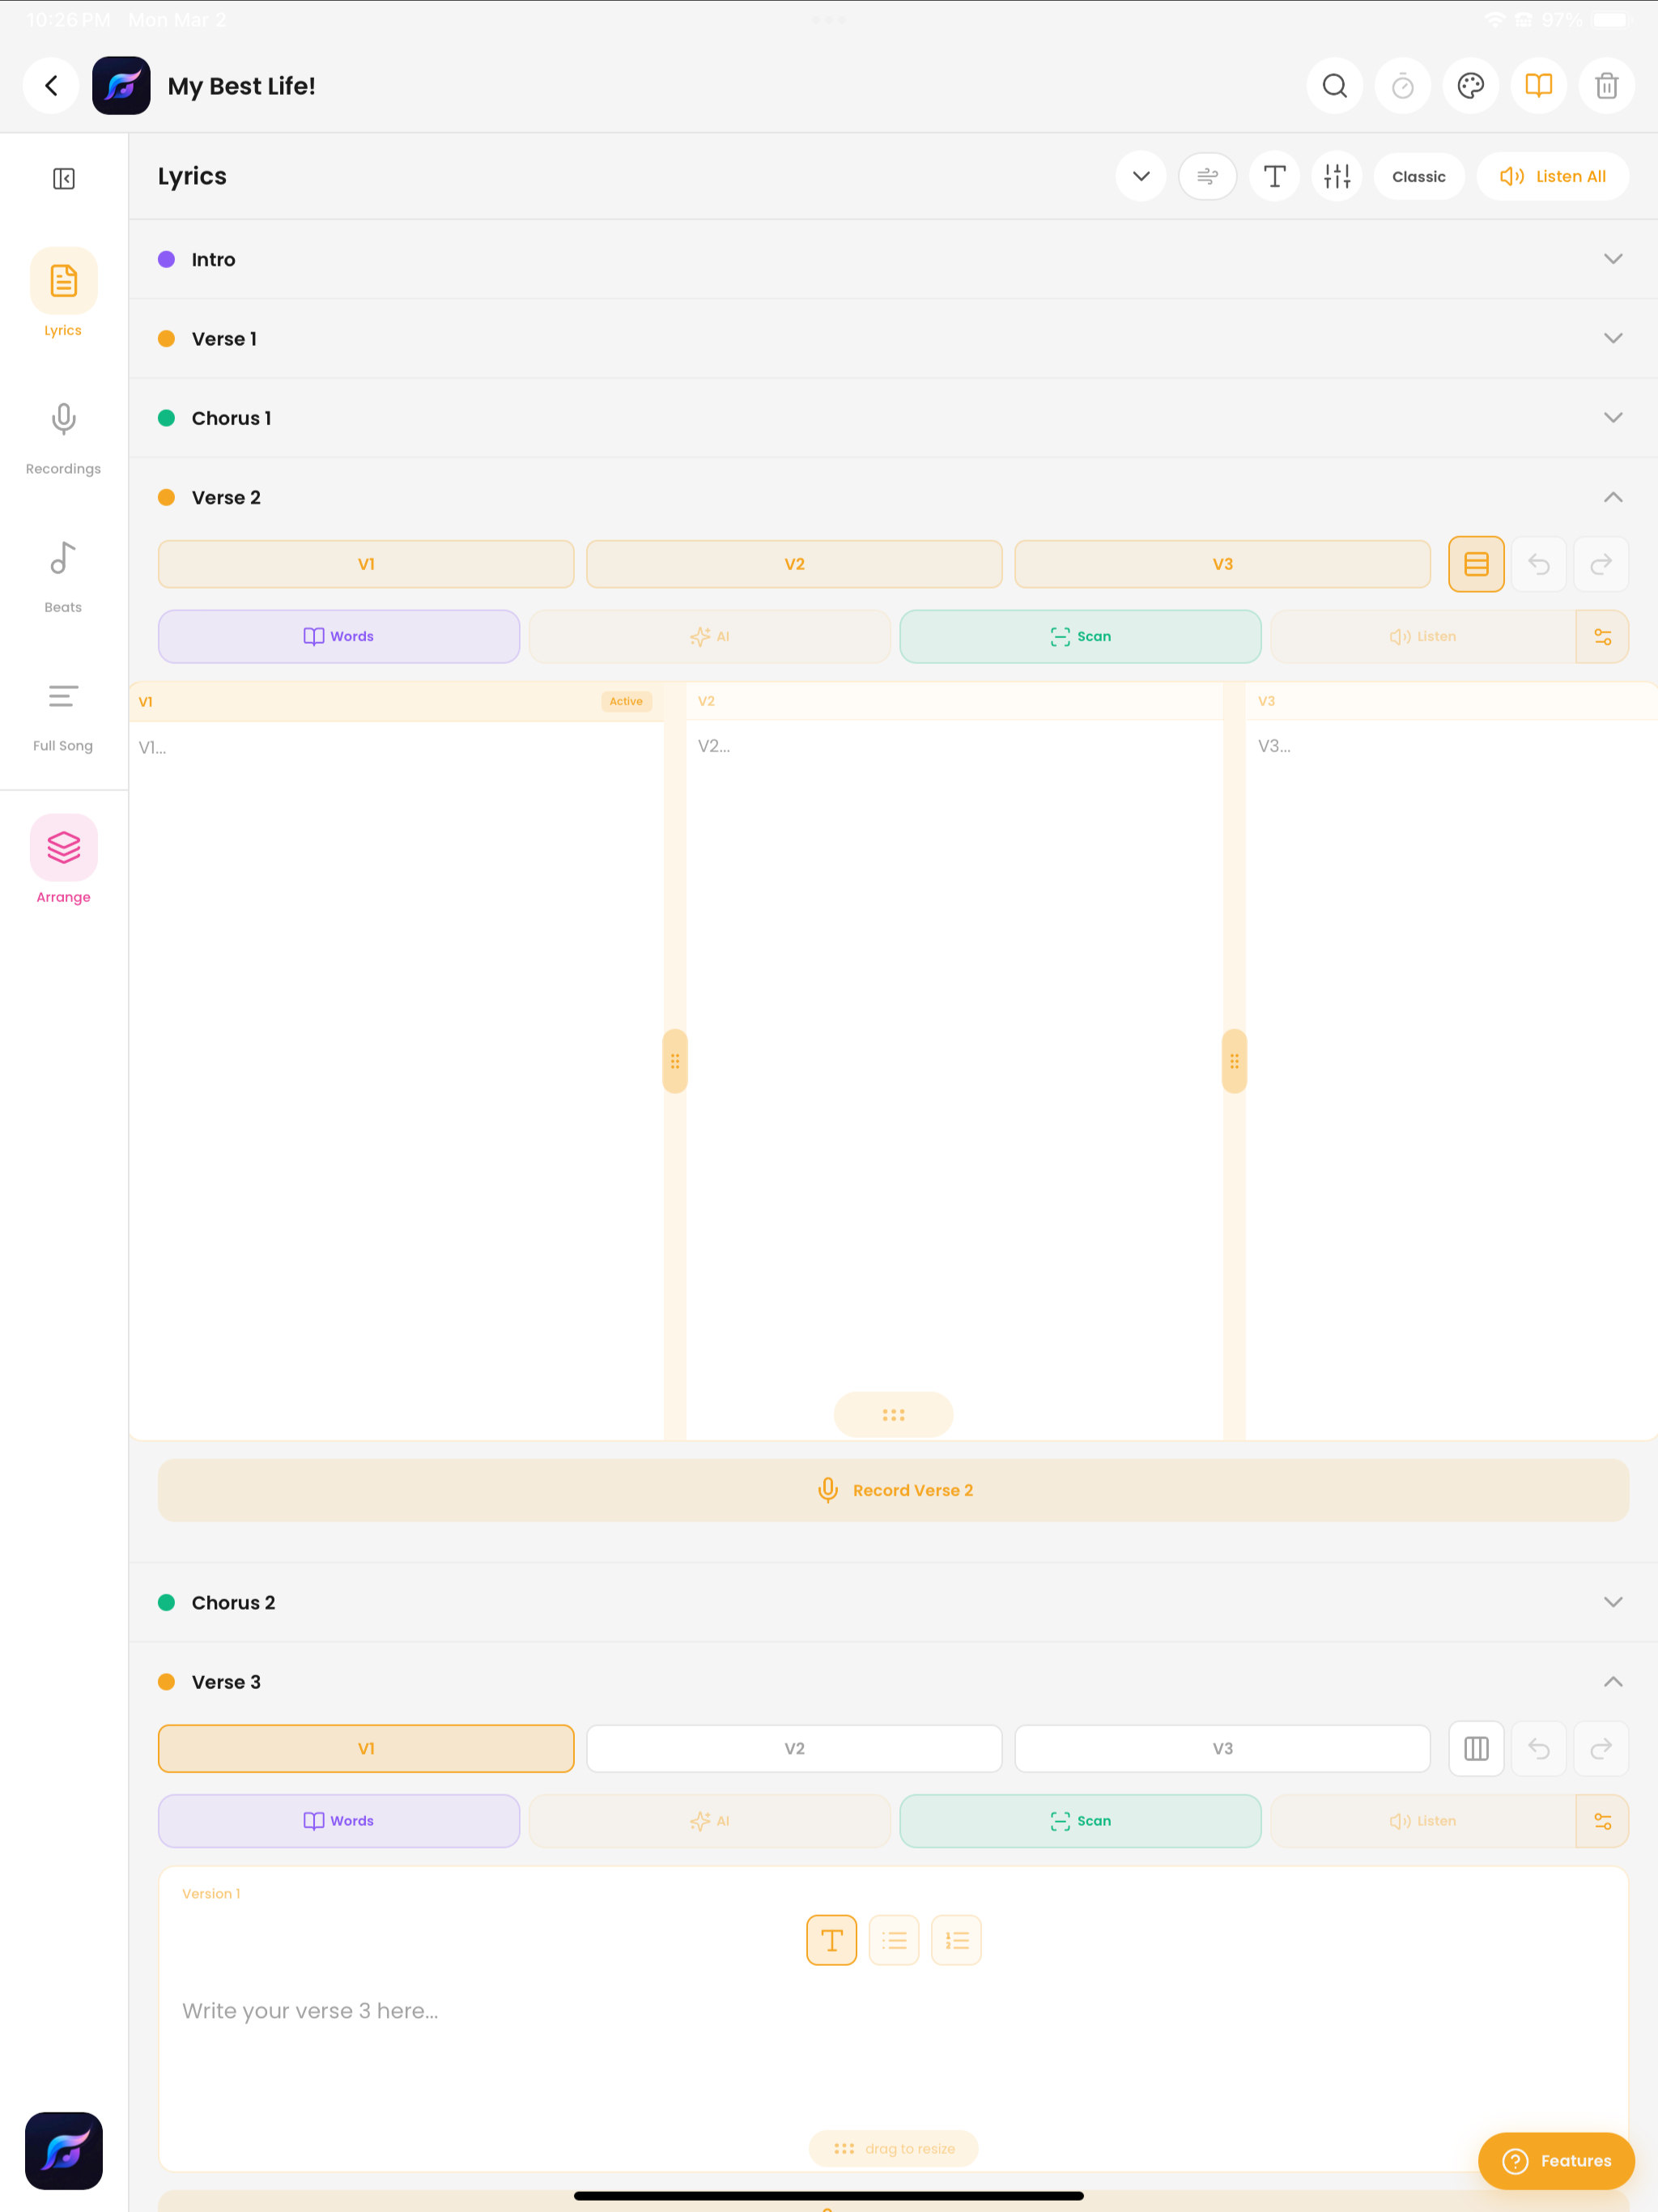Delete the song with the trash icon

click(1606, 86)
